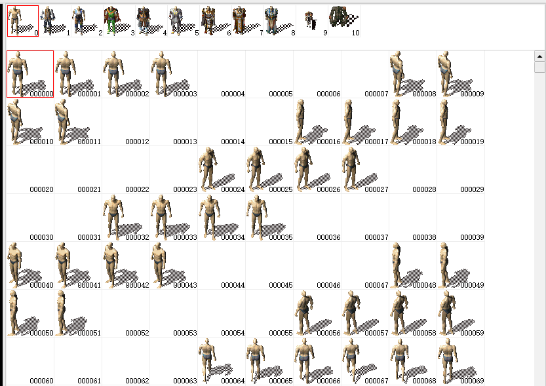Viewport: 546px width, 386px height.
Task: Click sprite frame 000066
Action: pos(317,361)
